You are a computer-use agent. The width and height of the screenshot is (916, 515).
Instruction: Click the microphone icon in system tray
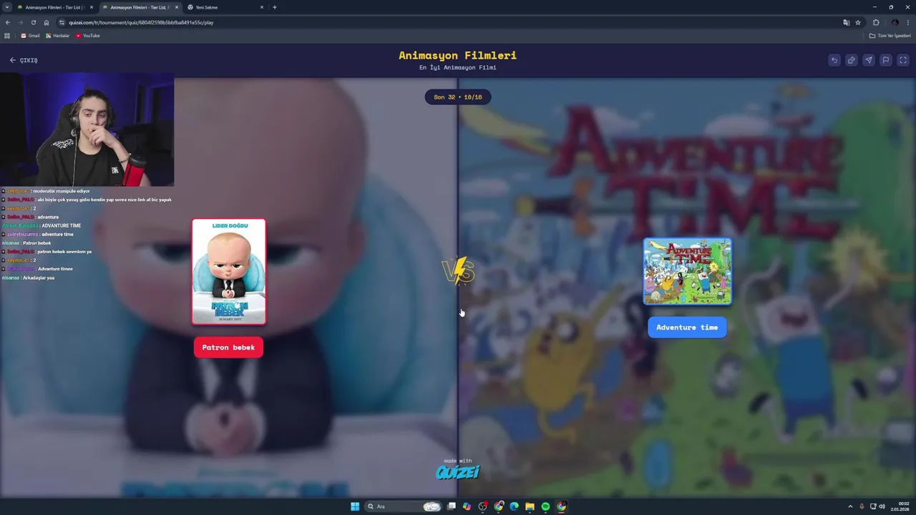(862, 506)
